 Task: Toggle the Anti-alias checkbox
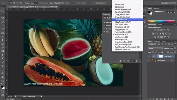[x=40, y=3]
